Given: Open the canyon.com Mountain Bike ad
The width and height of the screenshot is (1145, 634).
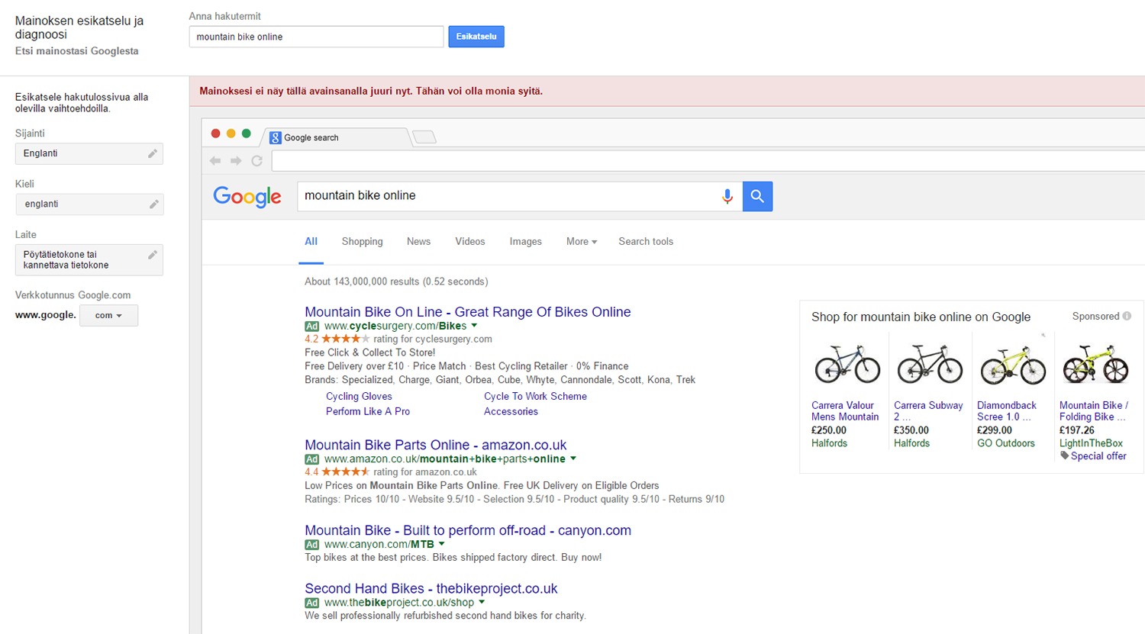Looking at the screenshot, I should [468, 530].
